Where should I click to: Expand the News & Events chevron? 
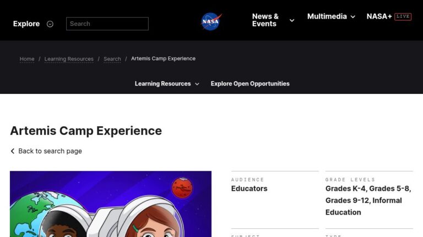292,20
